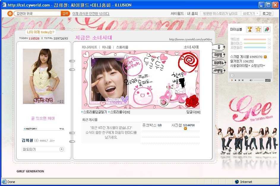Open the 쥬크박스 0/0 link
This screenshot has width=280, height=186.
pyautogui.click(x=152, y=125)
